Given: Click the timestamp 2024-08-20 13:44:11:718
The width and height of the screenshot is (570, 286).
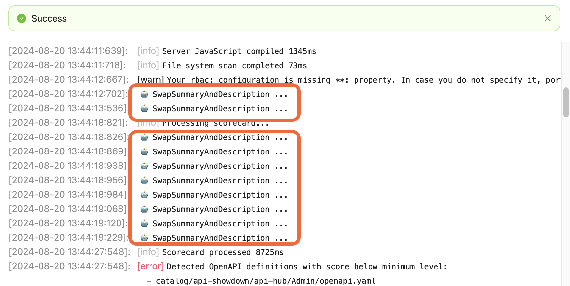Looking at the screenshot, I should point(67,65).
